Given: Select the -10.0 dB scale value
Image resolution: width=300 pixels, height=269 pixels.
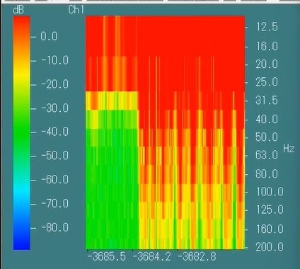Looking at the screenshot, I should [55, 60].
